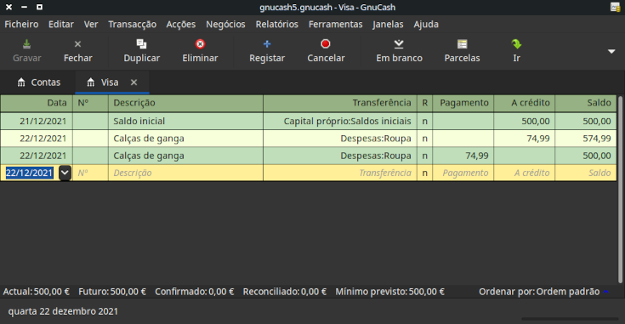Click the Mínimo previsto: 500,00 € summary
The height and width of the screenshot is (324, 625).
coord(389,292)
